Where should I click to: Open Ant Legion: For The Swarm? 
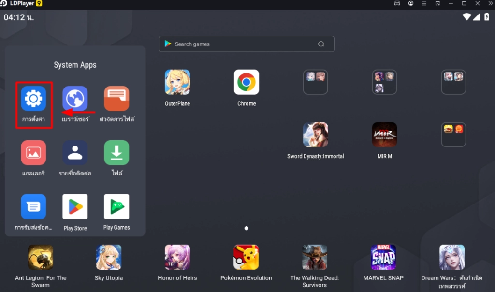point(41,257)
